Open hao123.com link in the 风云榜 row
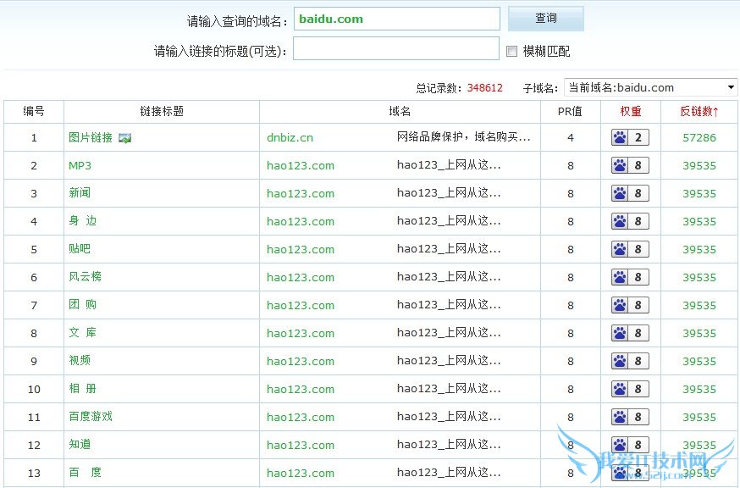 (x=300, y=277)
